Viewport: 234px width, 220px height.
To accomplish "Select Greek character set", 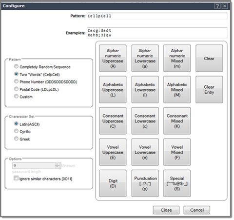I will tap(16, 139).
